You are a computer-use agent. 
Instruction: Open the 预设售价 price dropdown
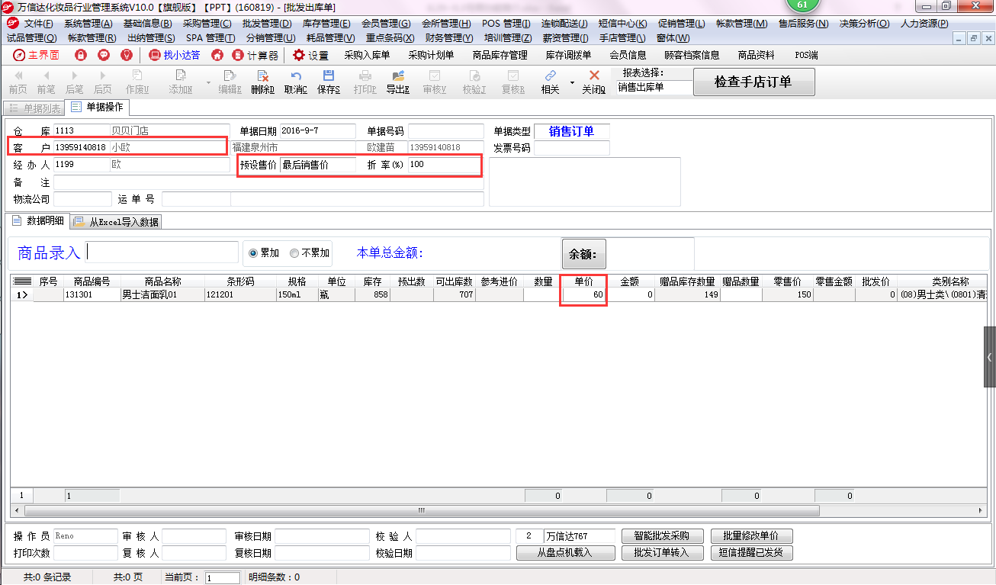318,165
